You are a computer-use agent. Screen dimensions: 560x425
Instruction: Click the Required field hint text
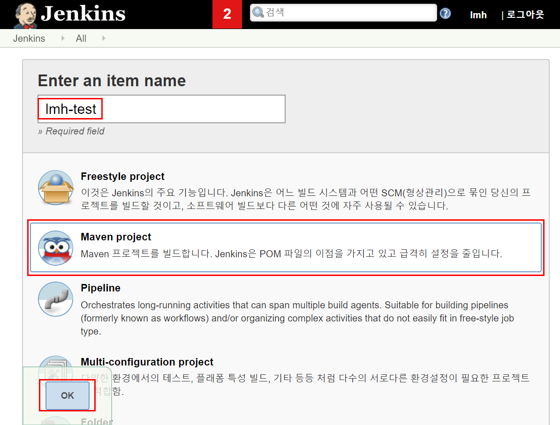71,131
